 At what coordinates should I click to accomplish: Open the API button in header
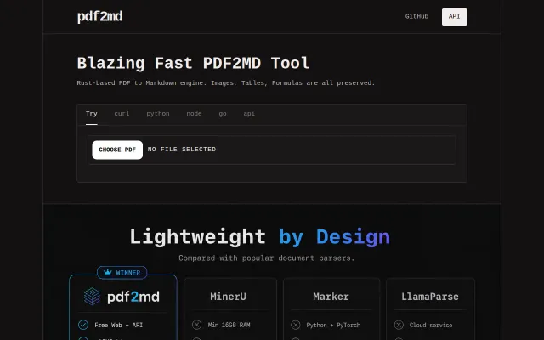tap(454, 17)
